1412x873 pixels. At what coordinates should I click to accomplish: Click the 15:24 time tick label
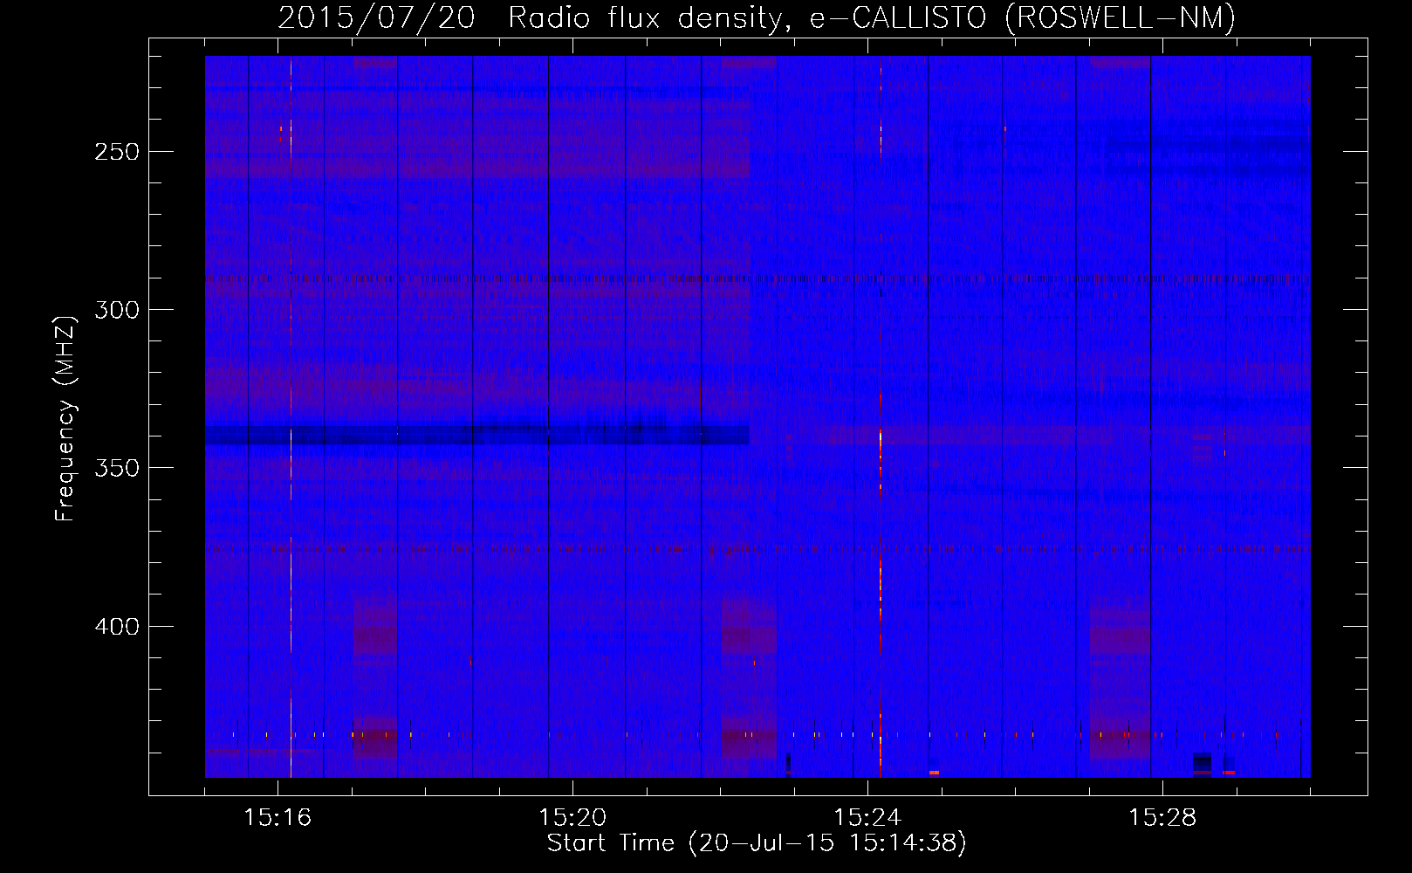(867, 818)
